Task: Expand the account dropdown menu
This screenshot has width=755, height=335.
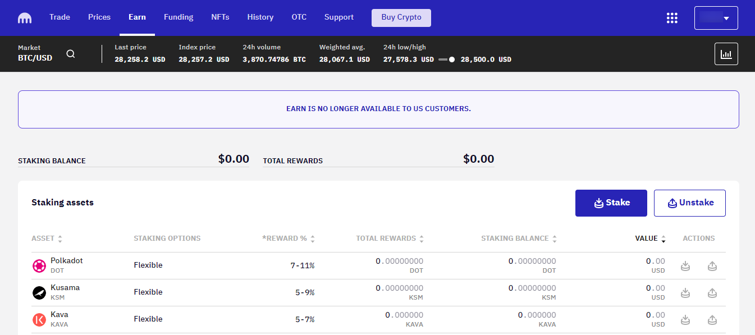Action: [x=716, y=18]
